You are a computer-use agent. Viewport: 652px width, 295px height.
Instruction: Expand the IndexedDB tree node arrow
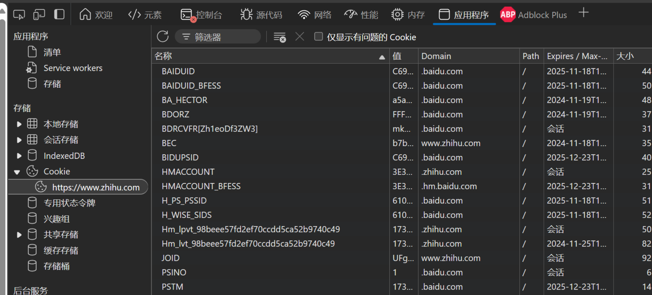(19, 156)
